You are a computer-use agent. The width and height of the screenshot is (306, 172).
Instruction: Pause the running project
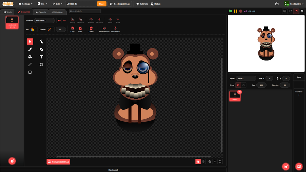pyautogui.click(x=236, y=11)
